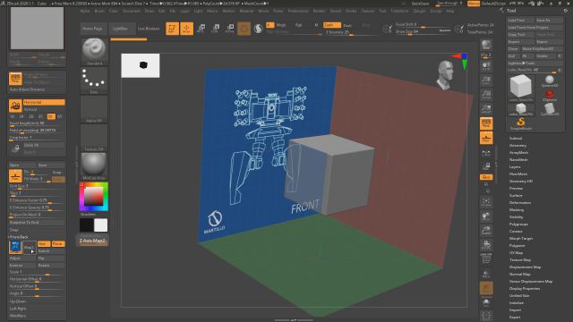The image size is (573, 322).
Task: Open the MatCap Gray material selector
Action: coord(94,166)
